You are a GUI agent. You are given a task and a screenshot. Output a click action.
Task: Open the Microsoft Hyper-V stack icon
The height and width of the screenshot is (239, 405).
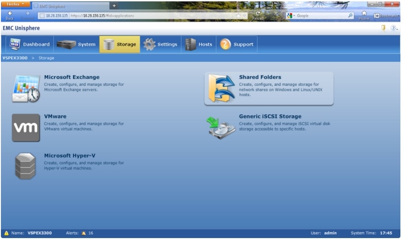click(25, 166)
